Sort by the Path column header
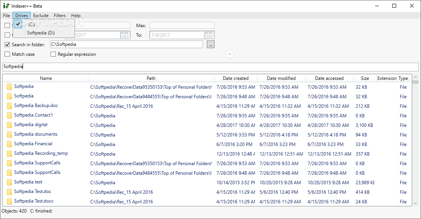 coord(151,78)
